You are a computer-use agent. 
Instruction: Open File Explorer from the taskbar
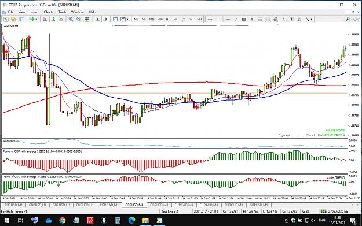[145, 220]
